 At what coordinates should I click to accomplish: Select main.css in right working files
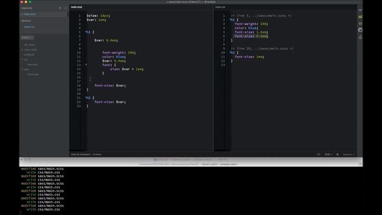coord(29,27)
